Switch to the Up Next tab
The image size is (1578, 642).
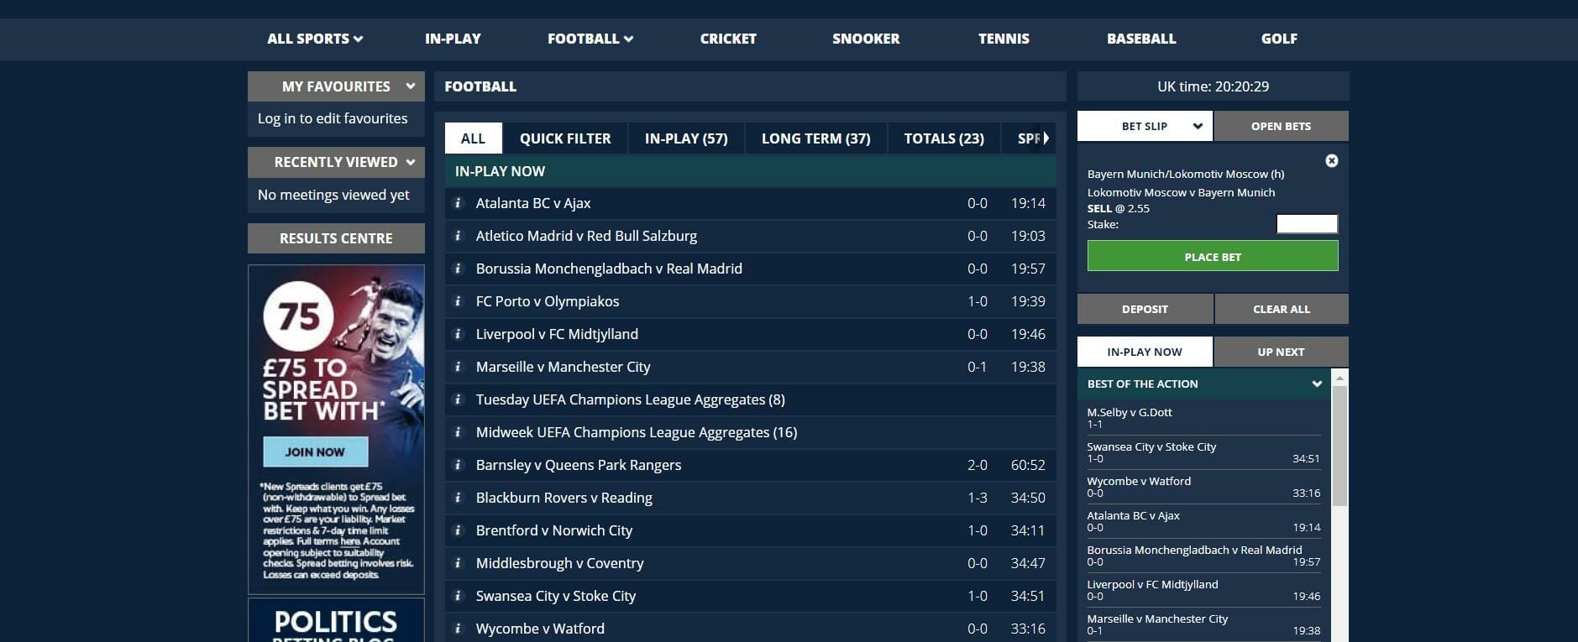pyautogui.click(x=1281, y=352)
